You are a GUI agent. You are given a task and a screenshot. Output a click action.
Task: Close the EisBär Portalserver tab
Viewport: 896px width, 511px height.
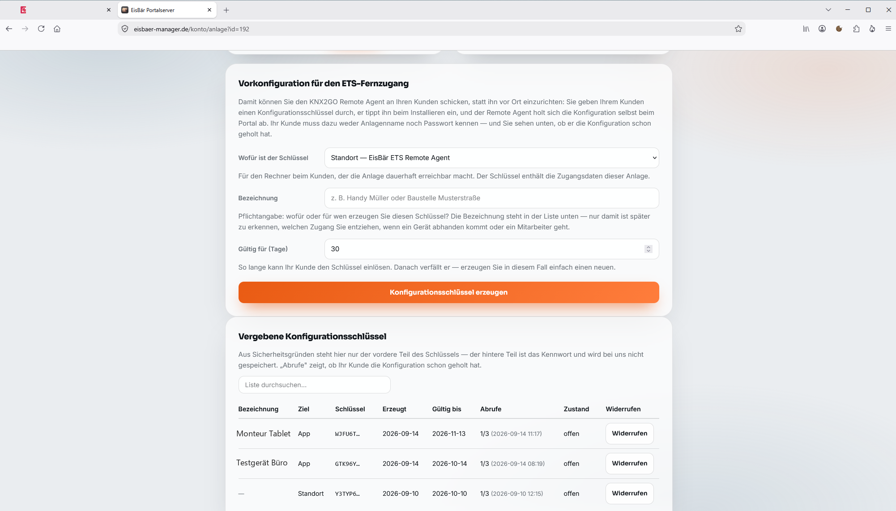point(209,10)
